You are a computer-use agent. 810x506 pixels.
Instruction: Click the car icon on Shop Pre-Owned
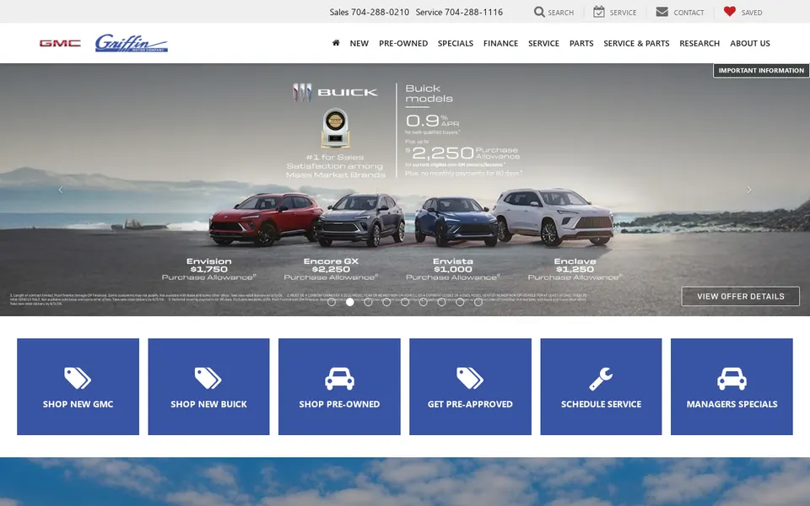[339, 379]
